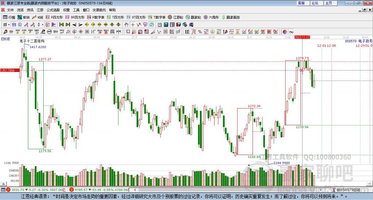
Task: Open the 设置 menu
Action: pyautogui.click(x=66, y=10)
